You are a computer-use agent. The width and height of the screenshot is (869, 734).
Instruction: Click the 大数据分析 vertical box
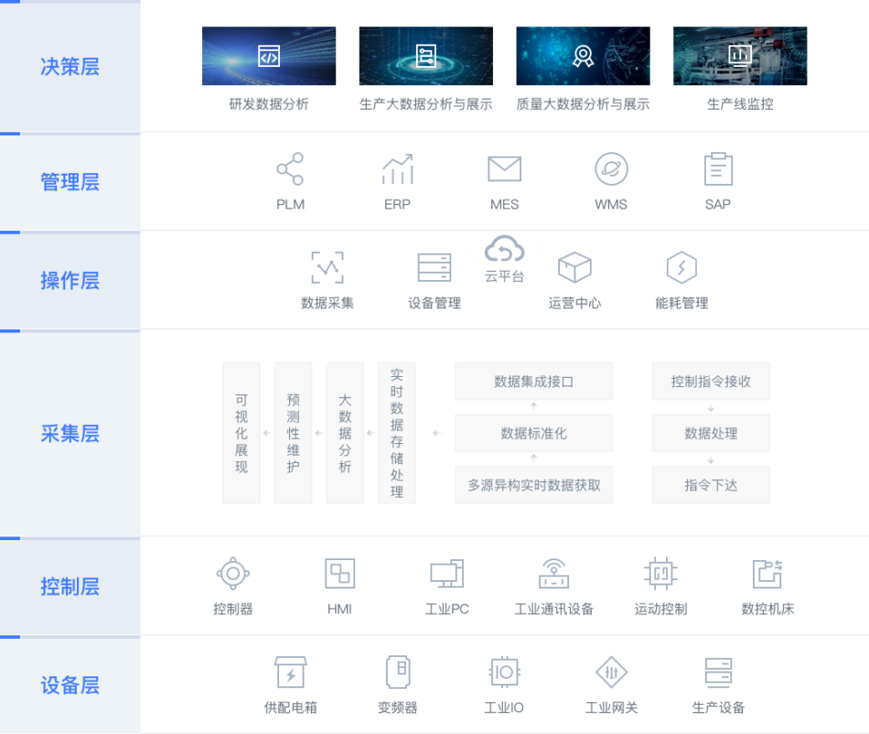click(345, 433)
